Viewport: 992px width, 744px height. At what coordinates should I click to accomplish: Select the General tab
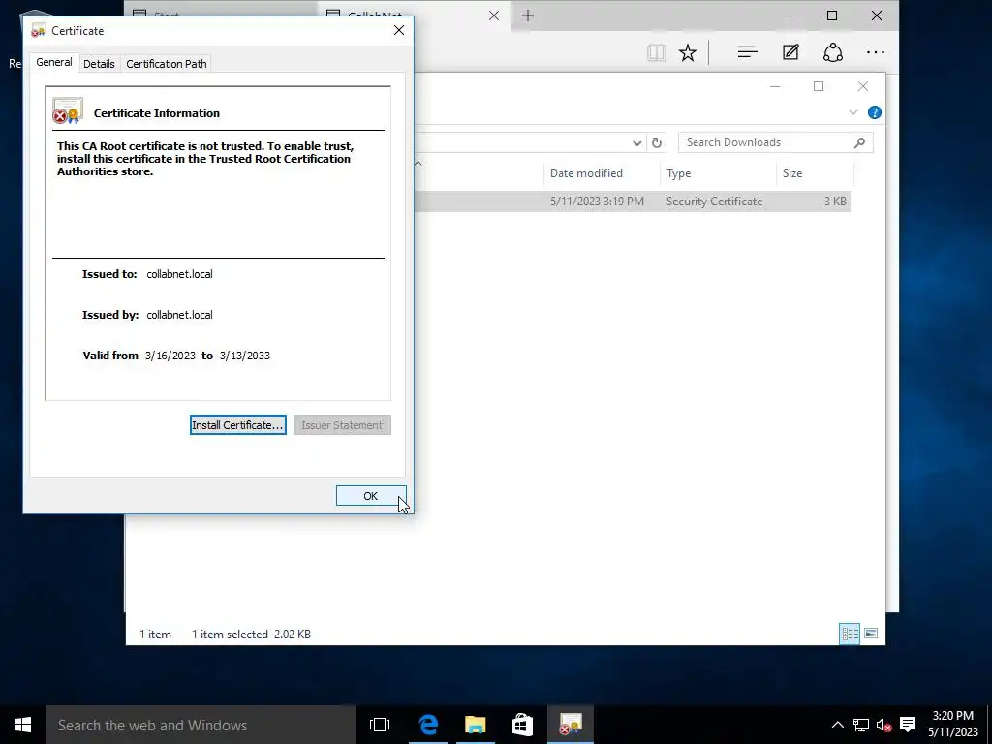coord(54,63)
